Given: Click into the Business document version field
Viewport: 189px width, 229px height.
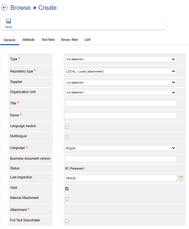Looking at the screenshot, I should click(120, 159).
